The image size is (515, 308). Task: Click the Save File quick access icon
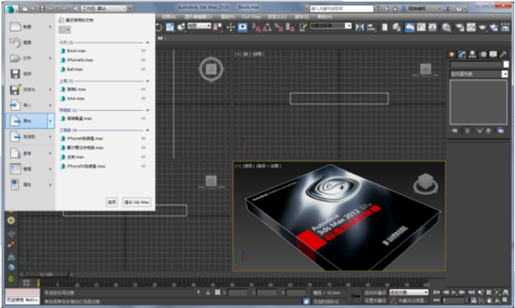42,9
